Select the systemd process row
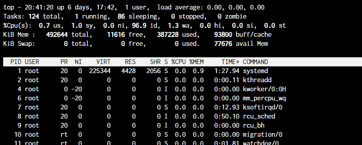Viewport: 362px width, 145px height. (x=182, y=71)
